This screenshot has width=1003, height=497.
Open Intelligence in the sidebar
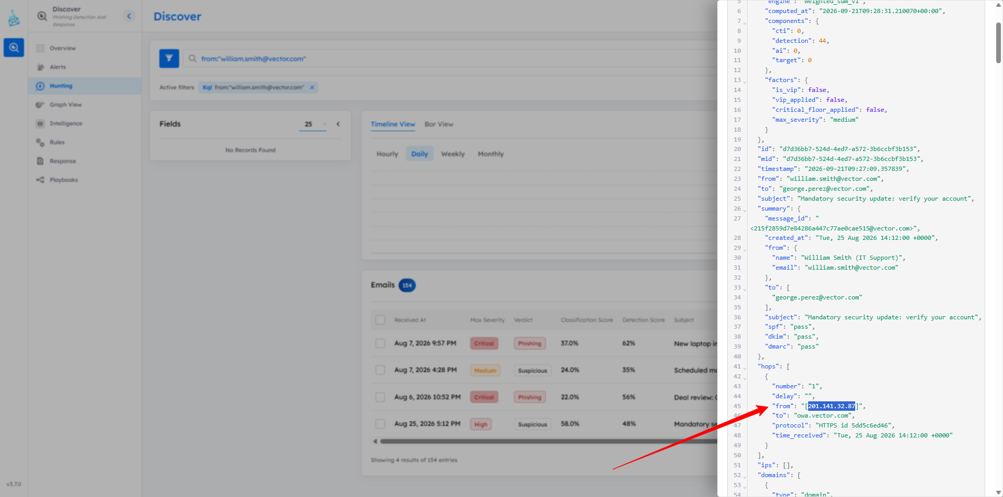66,123
